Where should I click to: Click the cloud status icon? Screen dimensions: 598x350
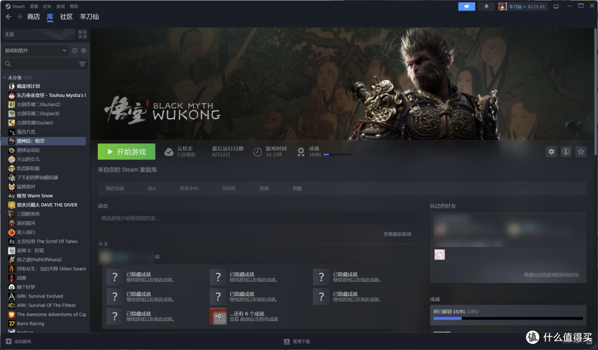(x=169, y=152)
